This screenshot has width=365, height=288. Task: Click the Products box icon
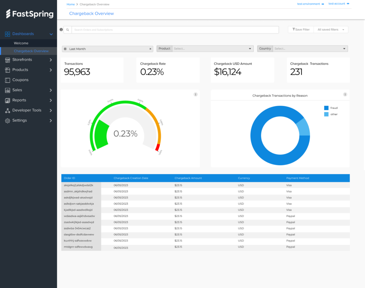pyautogui.click(x=7, y=70)
